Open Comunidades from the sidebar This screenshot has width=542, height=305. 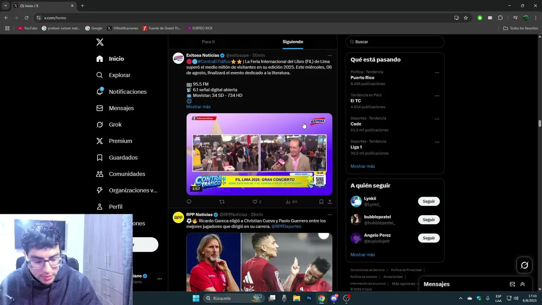pyautogui.click(x=121, y=174)
